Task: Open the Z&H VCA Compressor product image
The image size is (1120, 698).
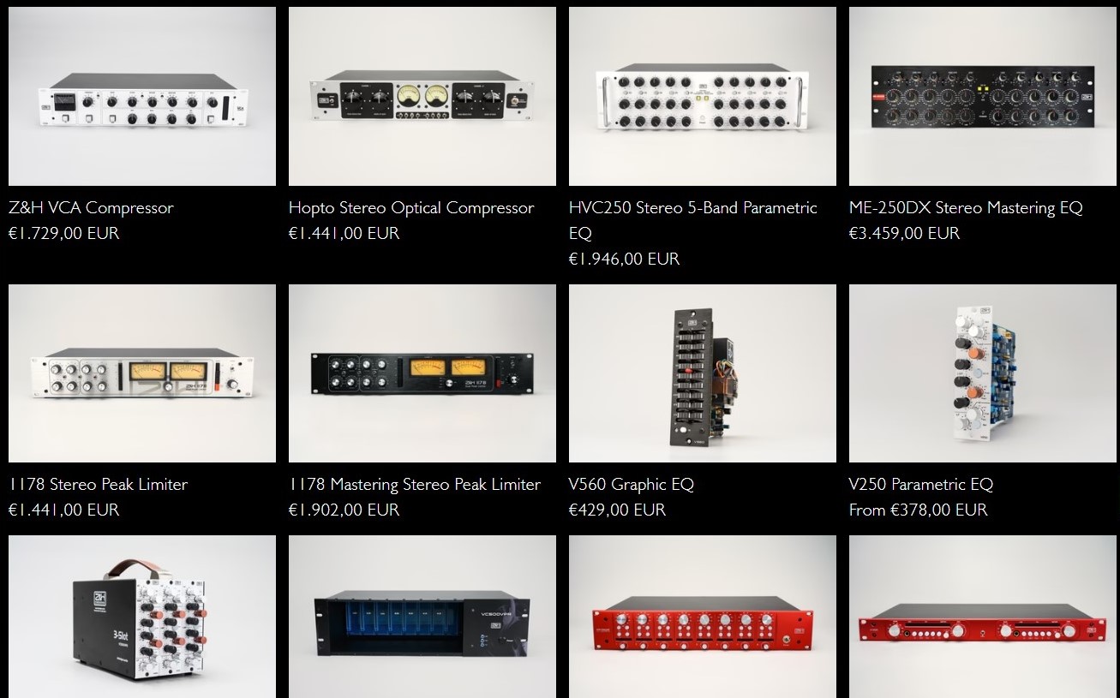Action: pyautogui.click(x=142, y=96)
